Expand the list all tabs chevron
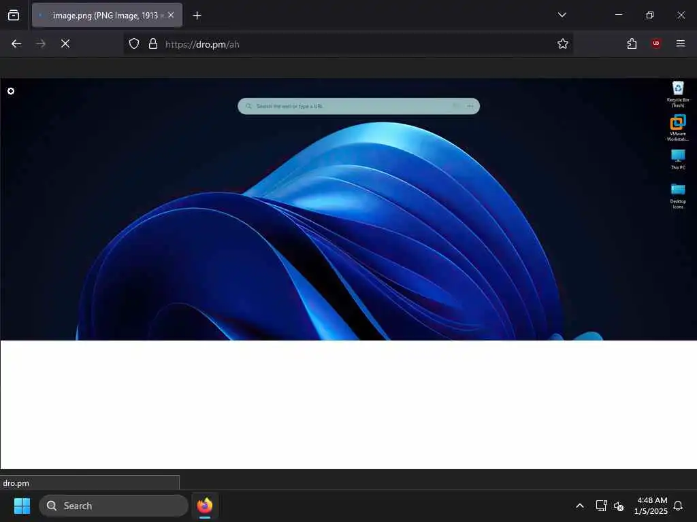Viewport: 697px width, 522px height. [562, 15]
